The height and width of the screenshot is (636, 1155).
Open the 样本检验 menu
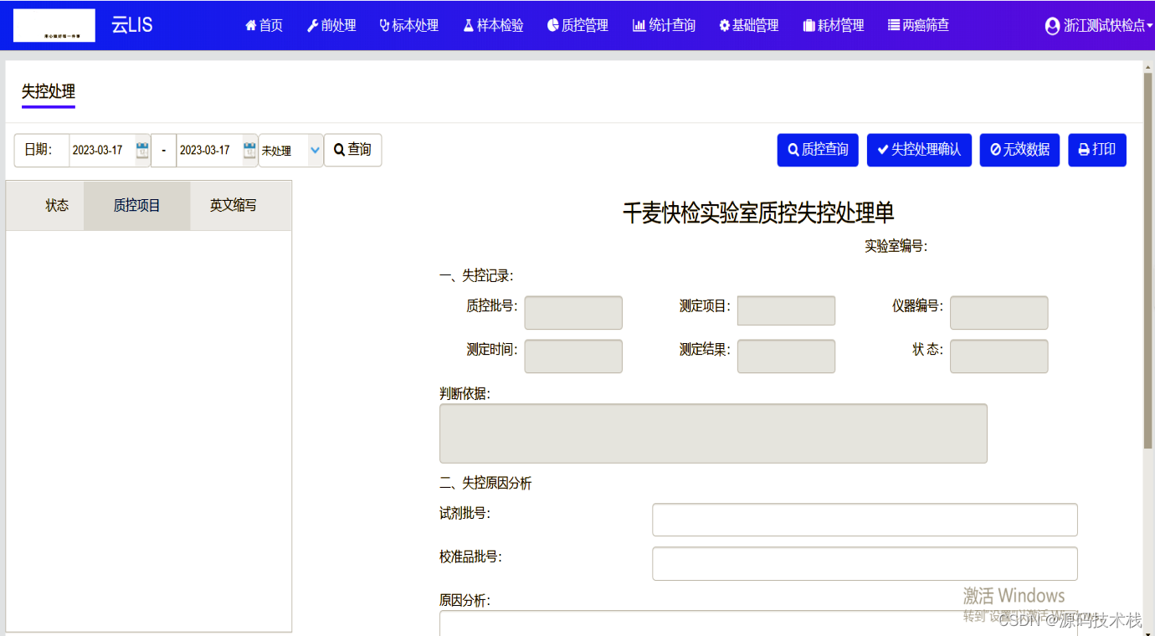(x=493, y=26)
